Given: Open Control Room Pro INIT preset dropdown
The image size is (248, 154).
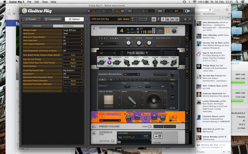Looking at the screenshot, I should (131, 74).
